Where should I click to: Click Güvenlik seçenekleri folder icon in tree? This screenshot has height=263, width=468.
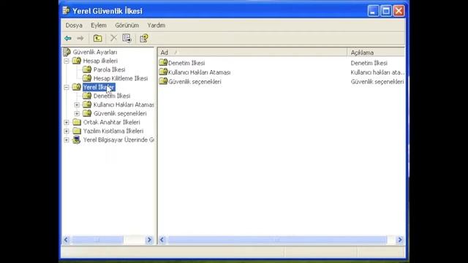pos(87,113)
